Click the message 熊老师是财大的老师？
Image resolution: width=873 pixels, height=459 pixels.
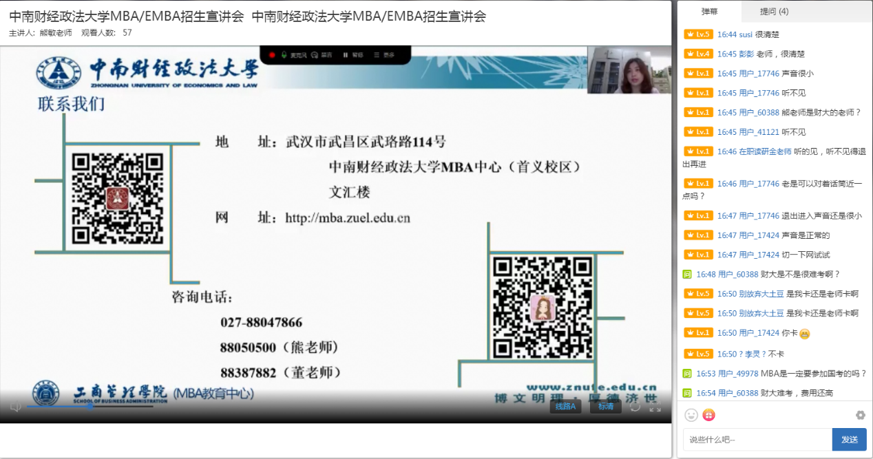pyautogui.click(x=821, y=112)
